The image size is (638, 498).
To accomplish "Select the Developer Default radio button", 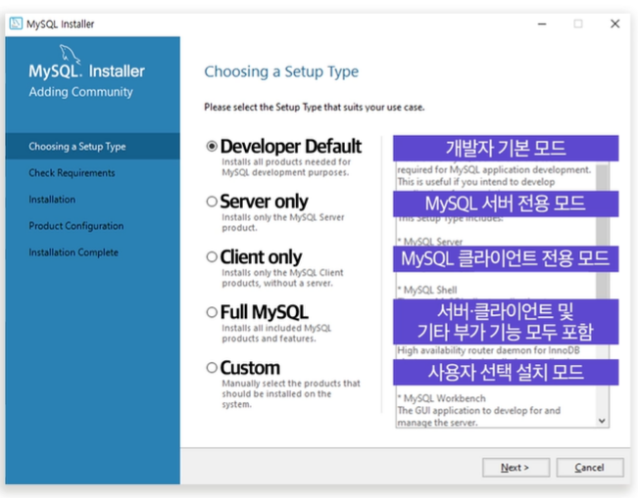I will coord(212,146).
